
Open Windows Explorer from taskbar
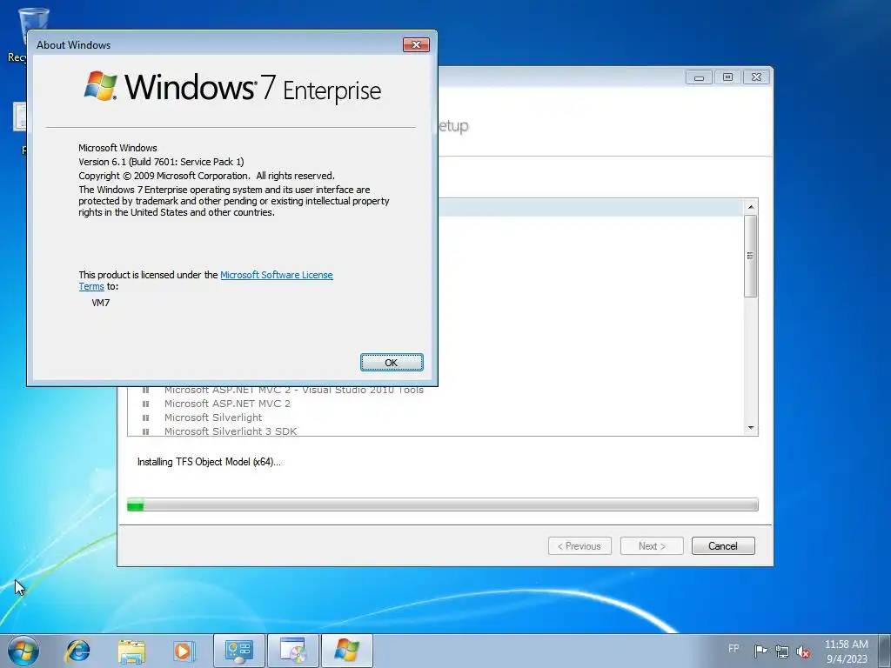point(131,651)
